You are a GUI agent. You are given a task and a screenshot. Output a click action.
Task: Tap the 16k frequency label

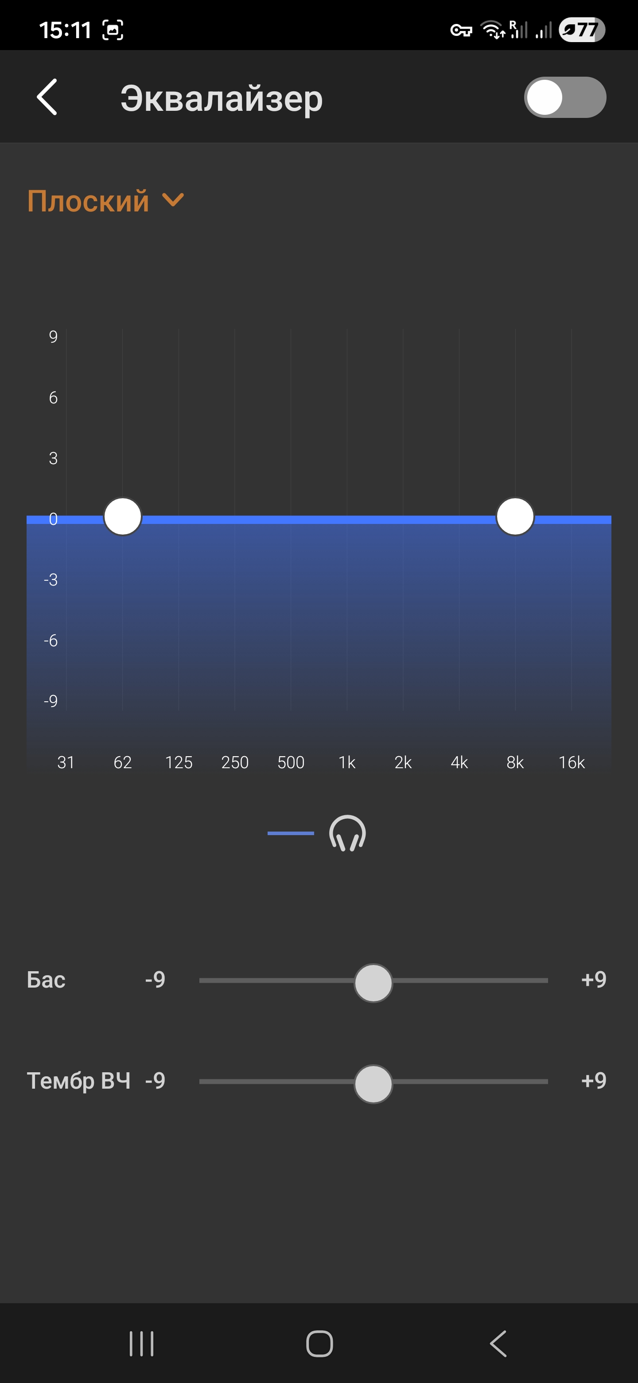click(x=572, y=762)
